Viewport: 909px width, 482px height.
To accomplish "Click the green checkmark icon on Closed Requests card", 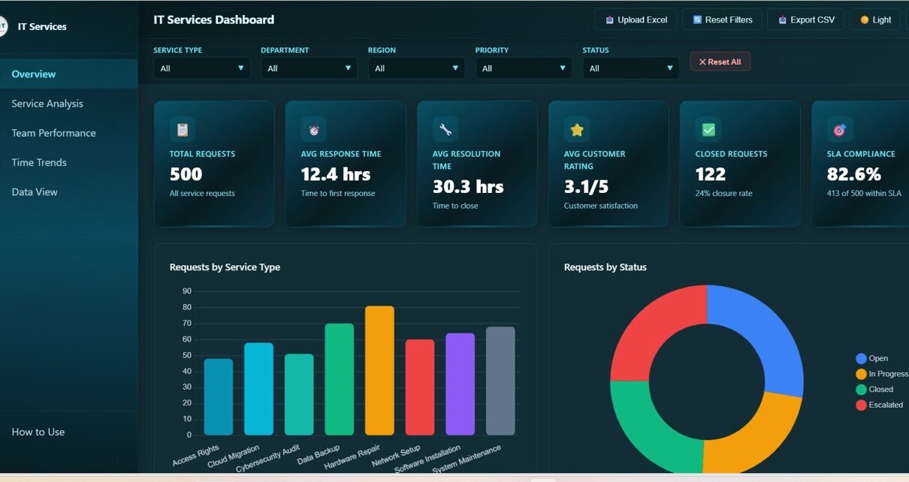I will (x=708, y=130).
